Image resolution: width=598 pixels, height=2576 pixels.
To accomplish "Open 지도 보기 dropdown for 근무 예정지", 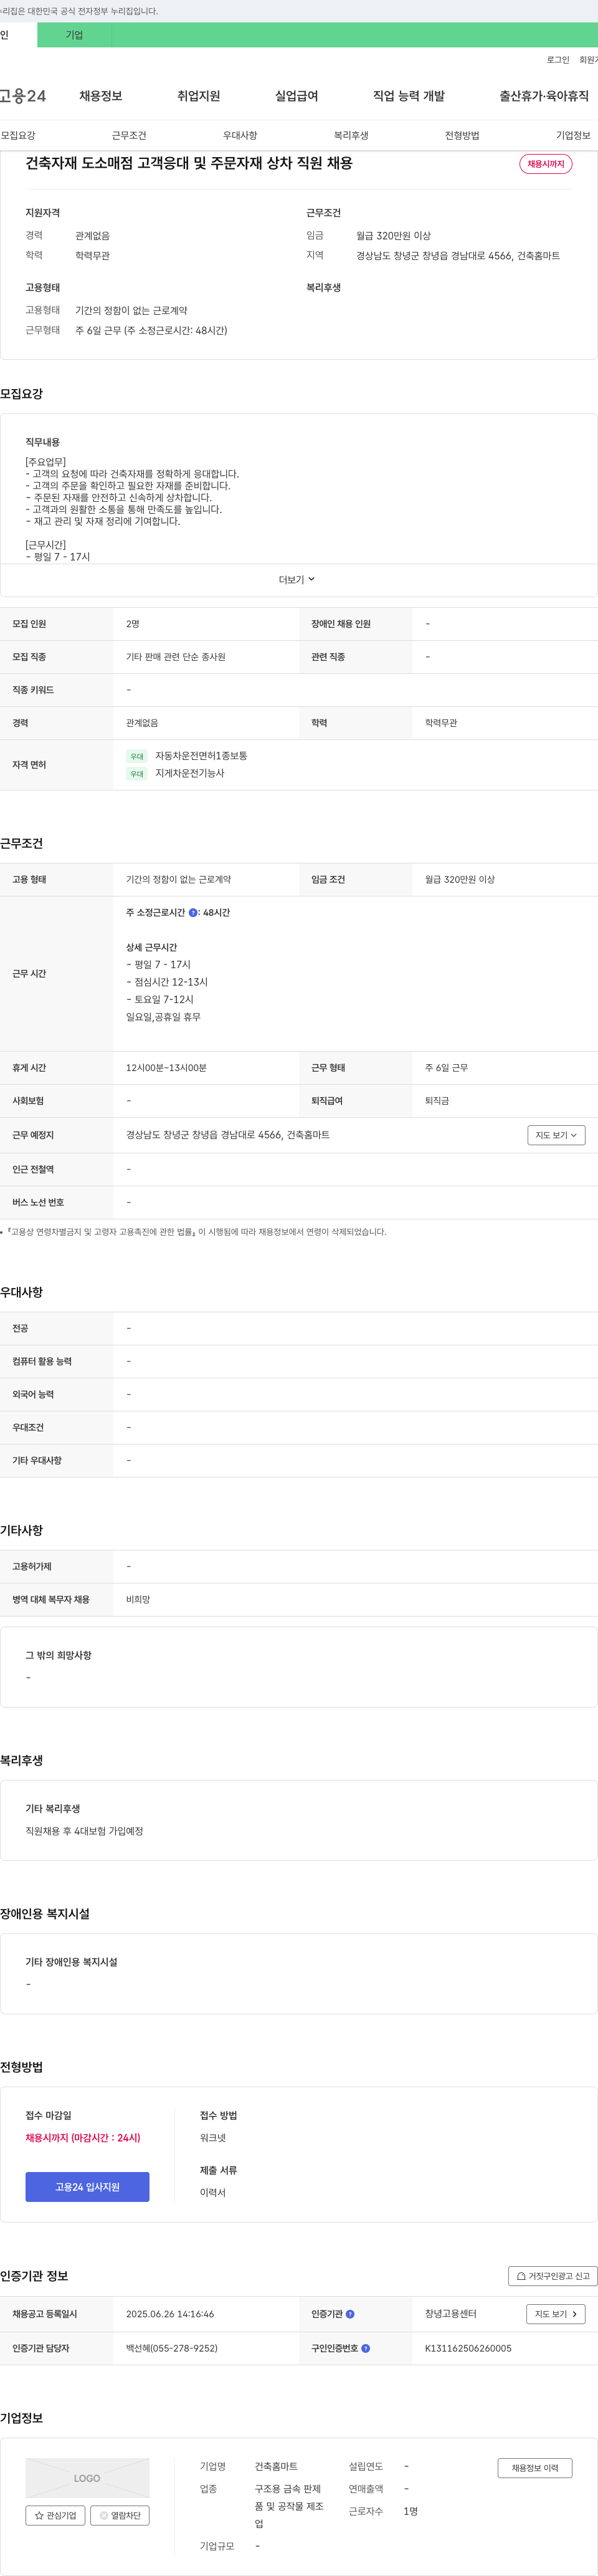I will pos(556,1135).
